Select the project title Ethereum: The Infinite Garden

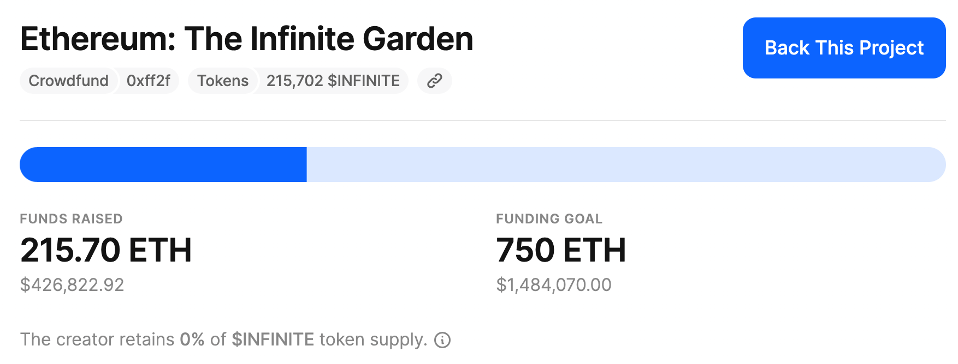[246, 38]
